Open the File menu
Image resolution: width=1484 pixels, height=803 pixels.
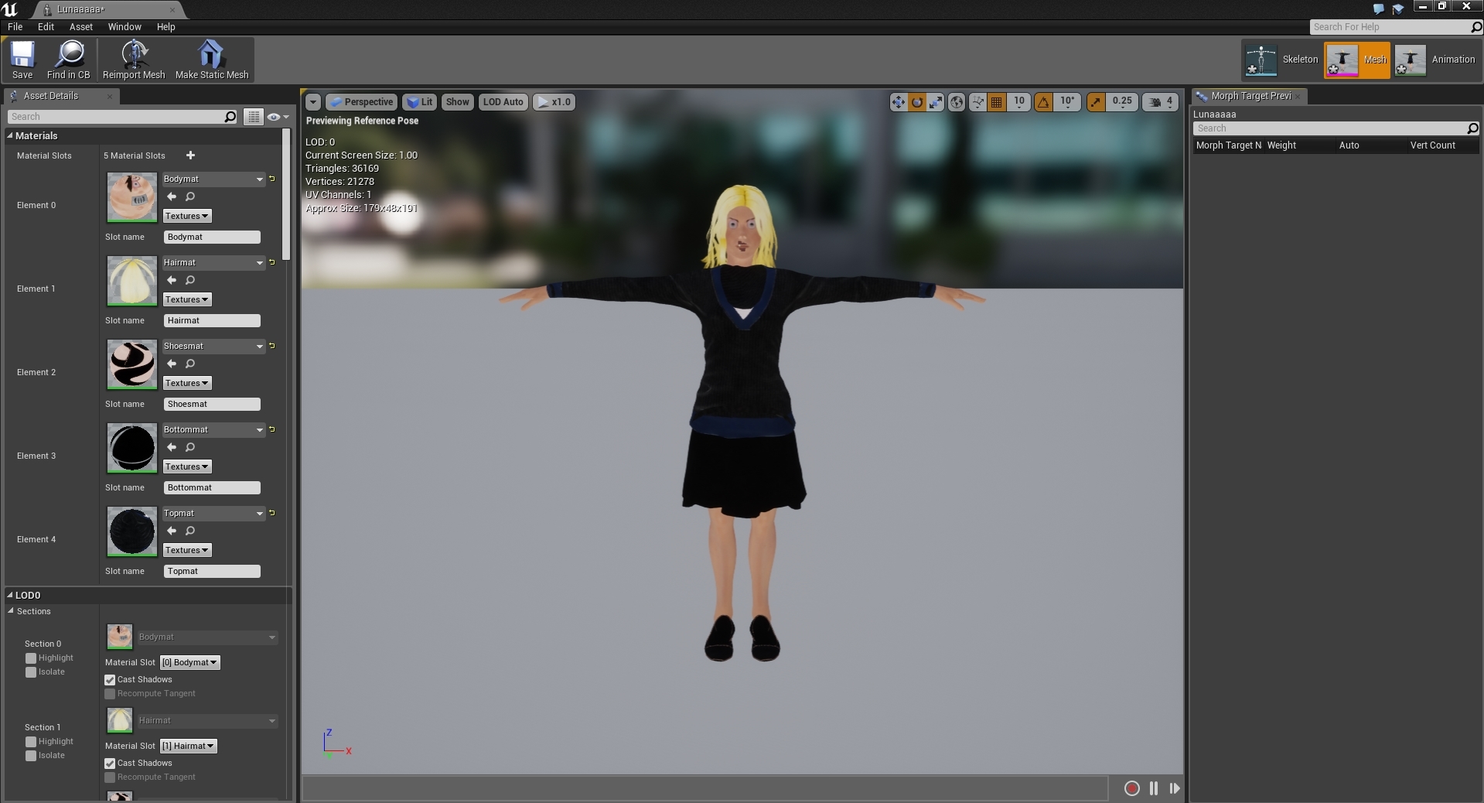[15, 26]
